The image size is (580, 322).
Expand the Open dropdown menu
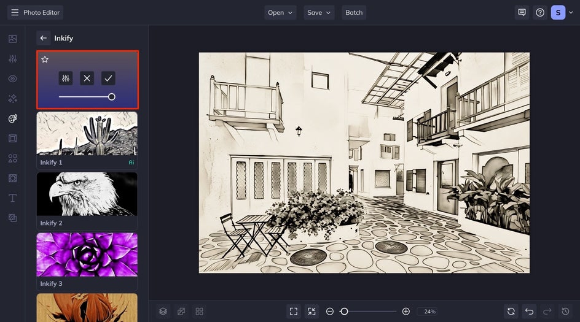[280, 12]
